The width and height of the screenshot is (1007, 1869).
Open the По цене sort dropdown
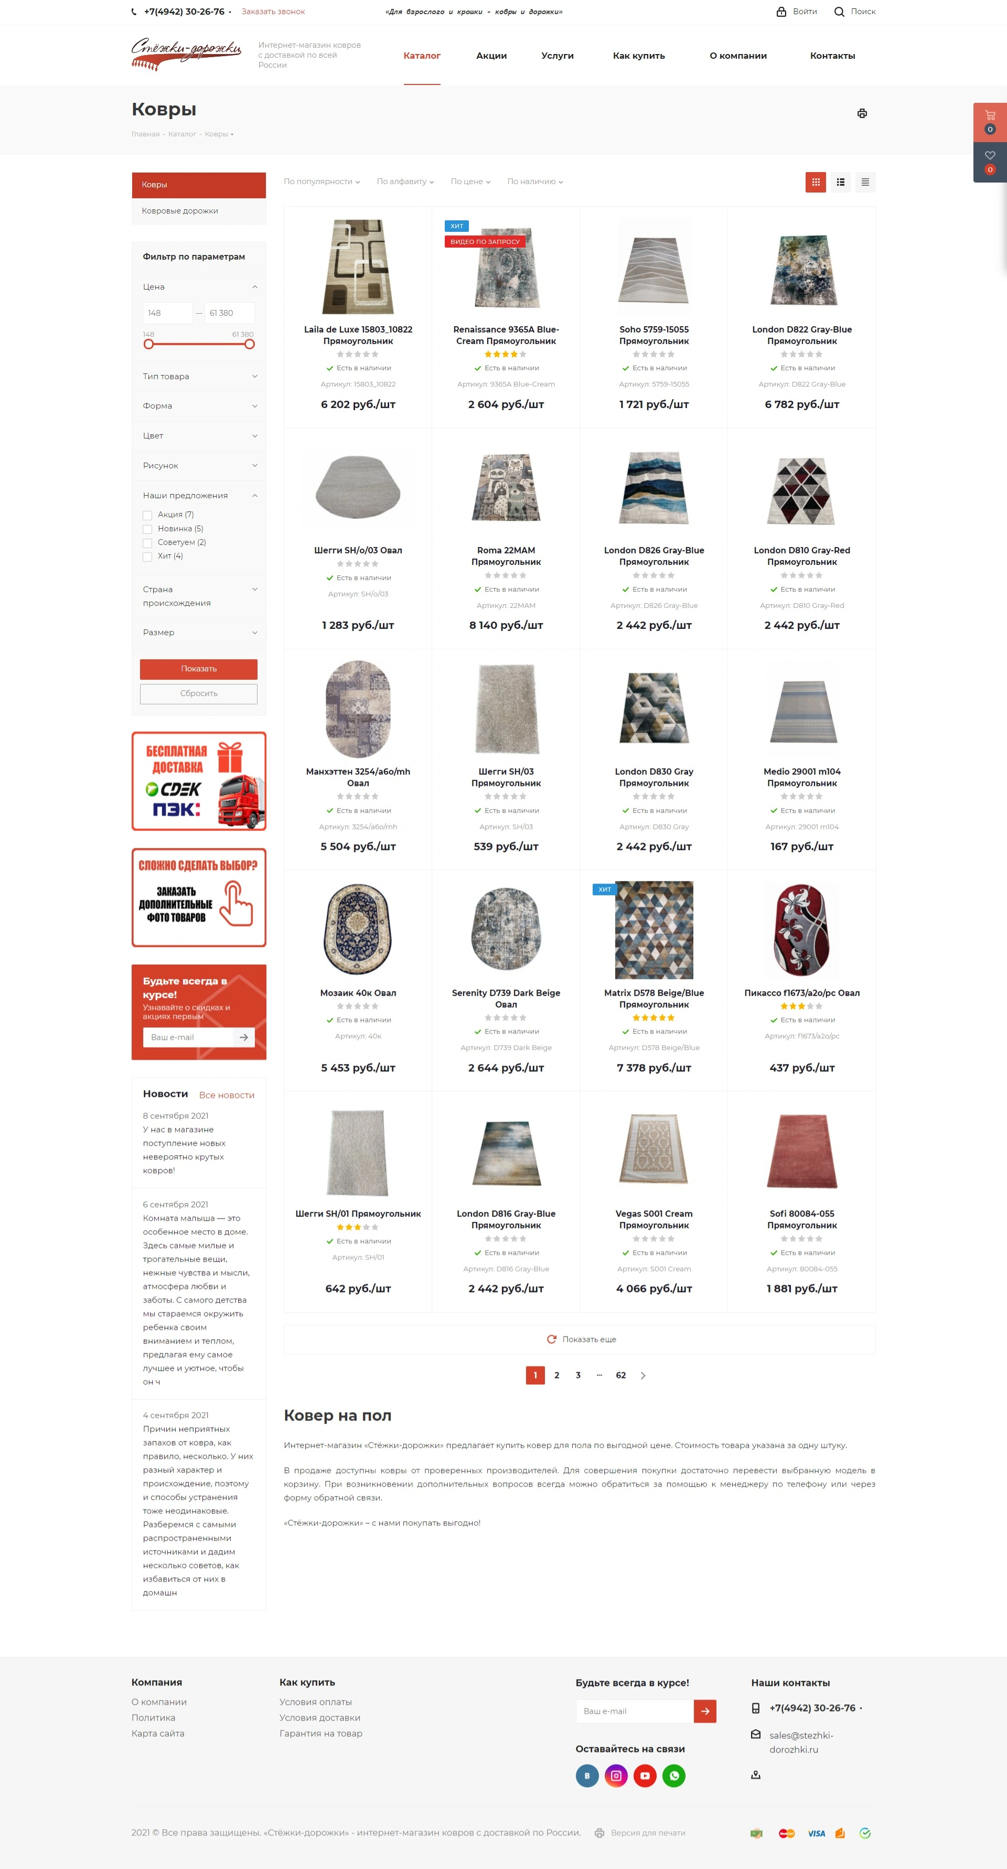coord(470,181)
